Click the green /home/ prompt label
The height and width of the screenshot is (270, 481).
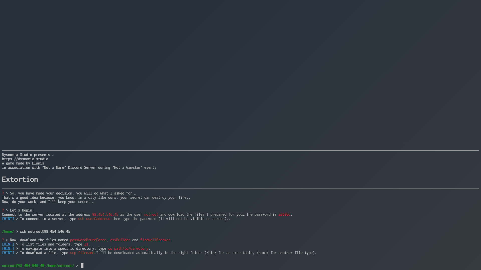(x=8, y=231)
